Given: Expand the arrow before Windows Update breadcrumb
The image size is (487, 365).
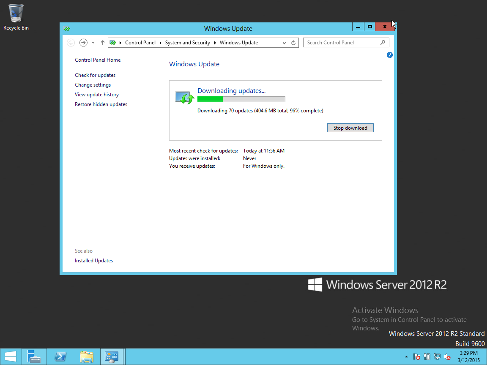Looking at the screenshot, I should click(215, 43).
